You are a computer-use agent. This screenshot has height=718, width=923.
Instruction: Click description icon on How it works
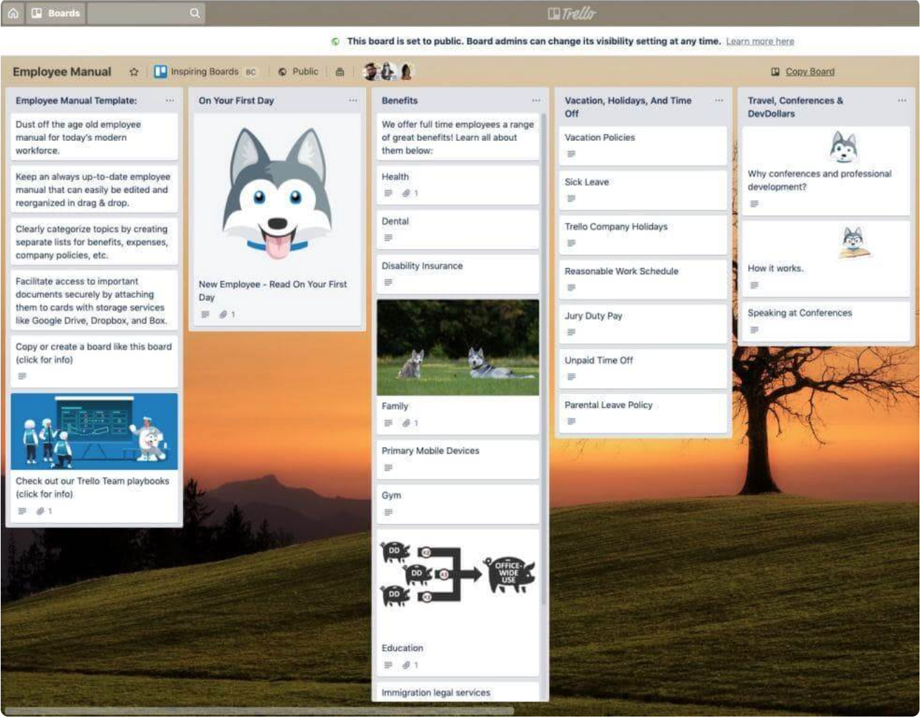tap(755, 285)
